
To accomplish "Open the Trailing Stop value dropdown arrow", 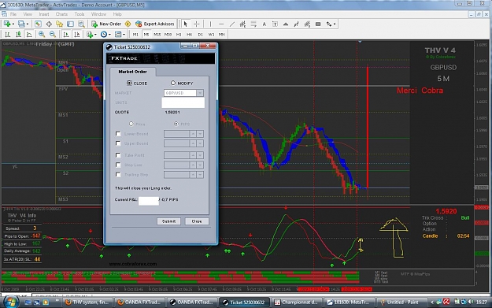I will click(x=200, y=175).
